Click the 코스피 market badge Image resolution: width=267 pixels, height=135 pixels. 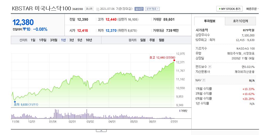click(89, 9)
